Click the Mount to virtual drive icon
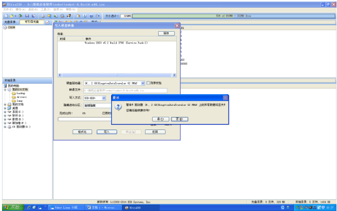 (x=62, y=16)
